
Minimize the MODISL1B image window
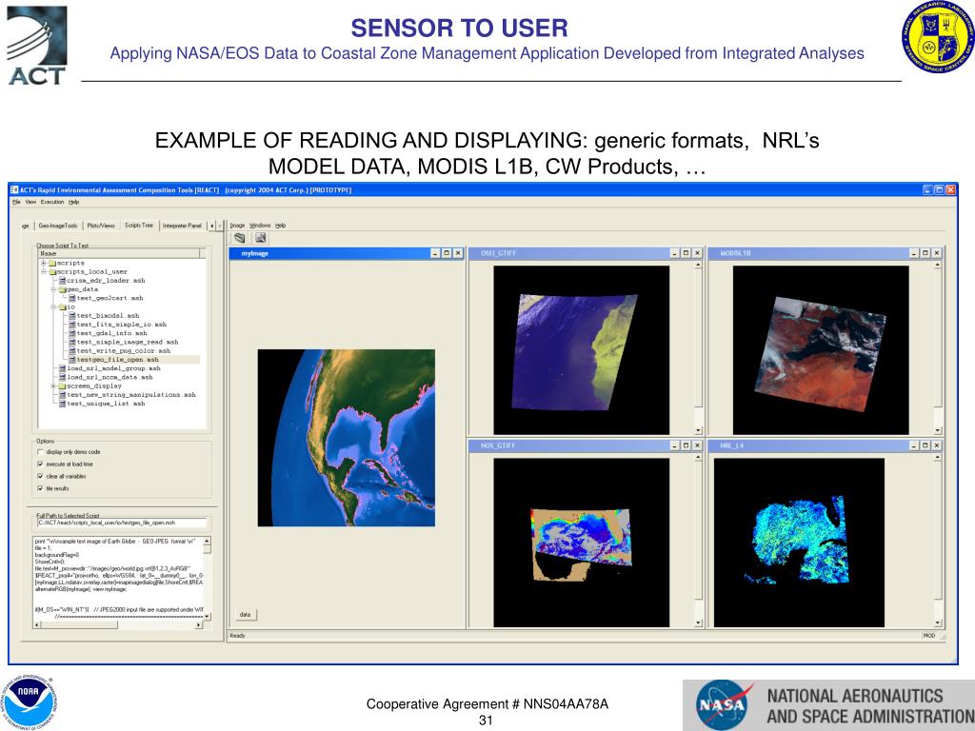pos(914,253)
